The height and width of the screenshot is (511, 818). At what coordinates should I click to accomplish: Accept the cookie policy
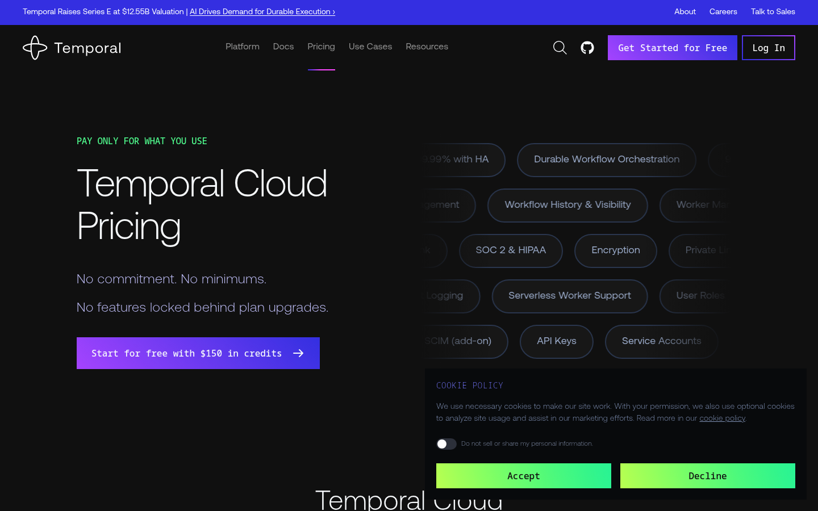[524, 476]
